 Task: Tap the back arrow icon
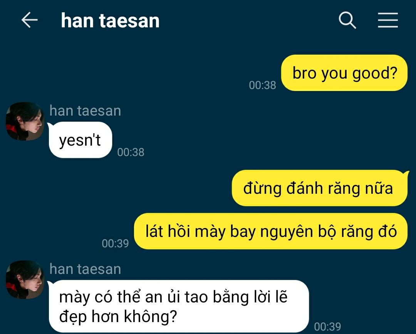tap(29, 20)
